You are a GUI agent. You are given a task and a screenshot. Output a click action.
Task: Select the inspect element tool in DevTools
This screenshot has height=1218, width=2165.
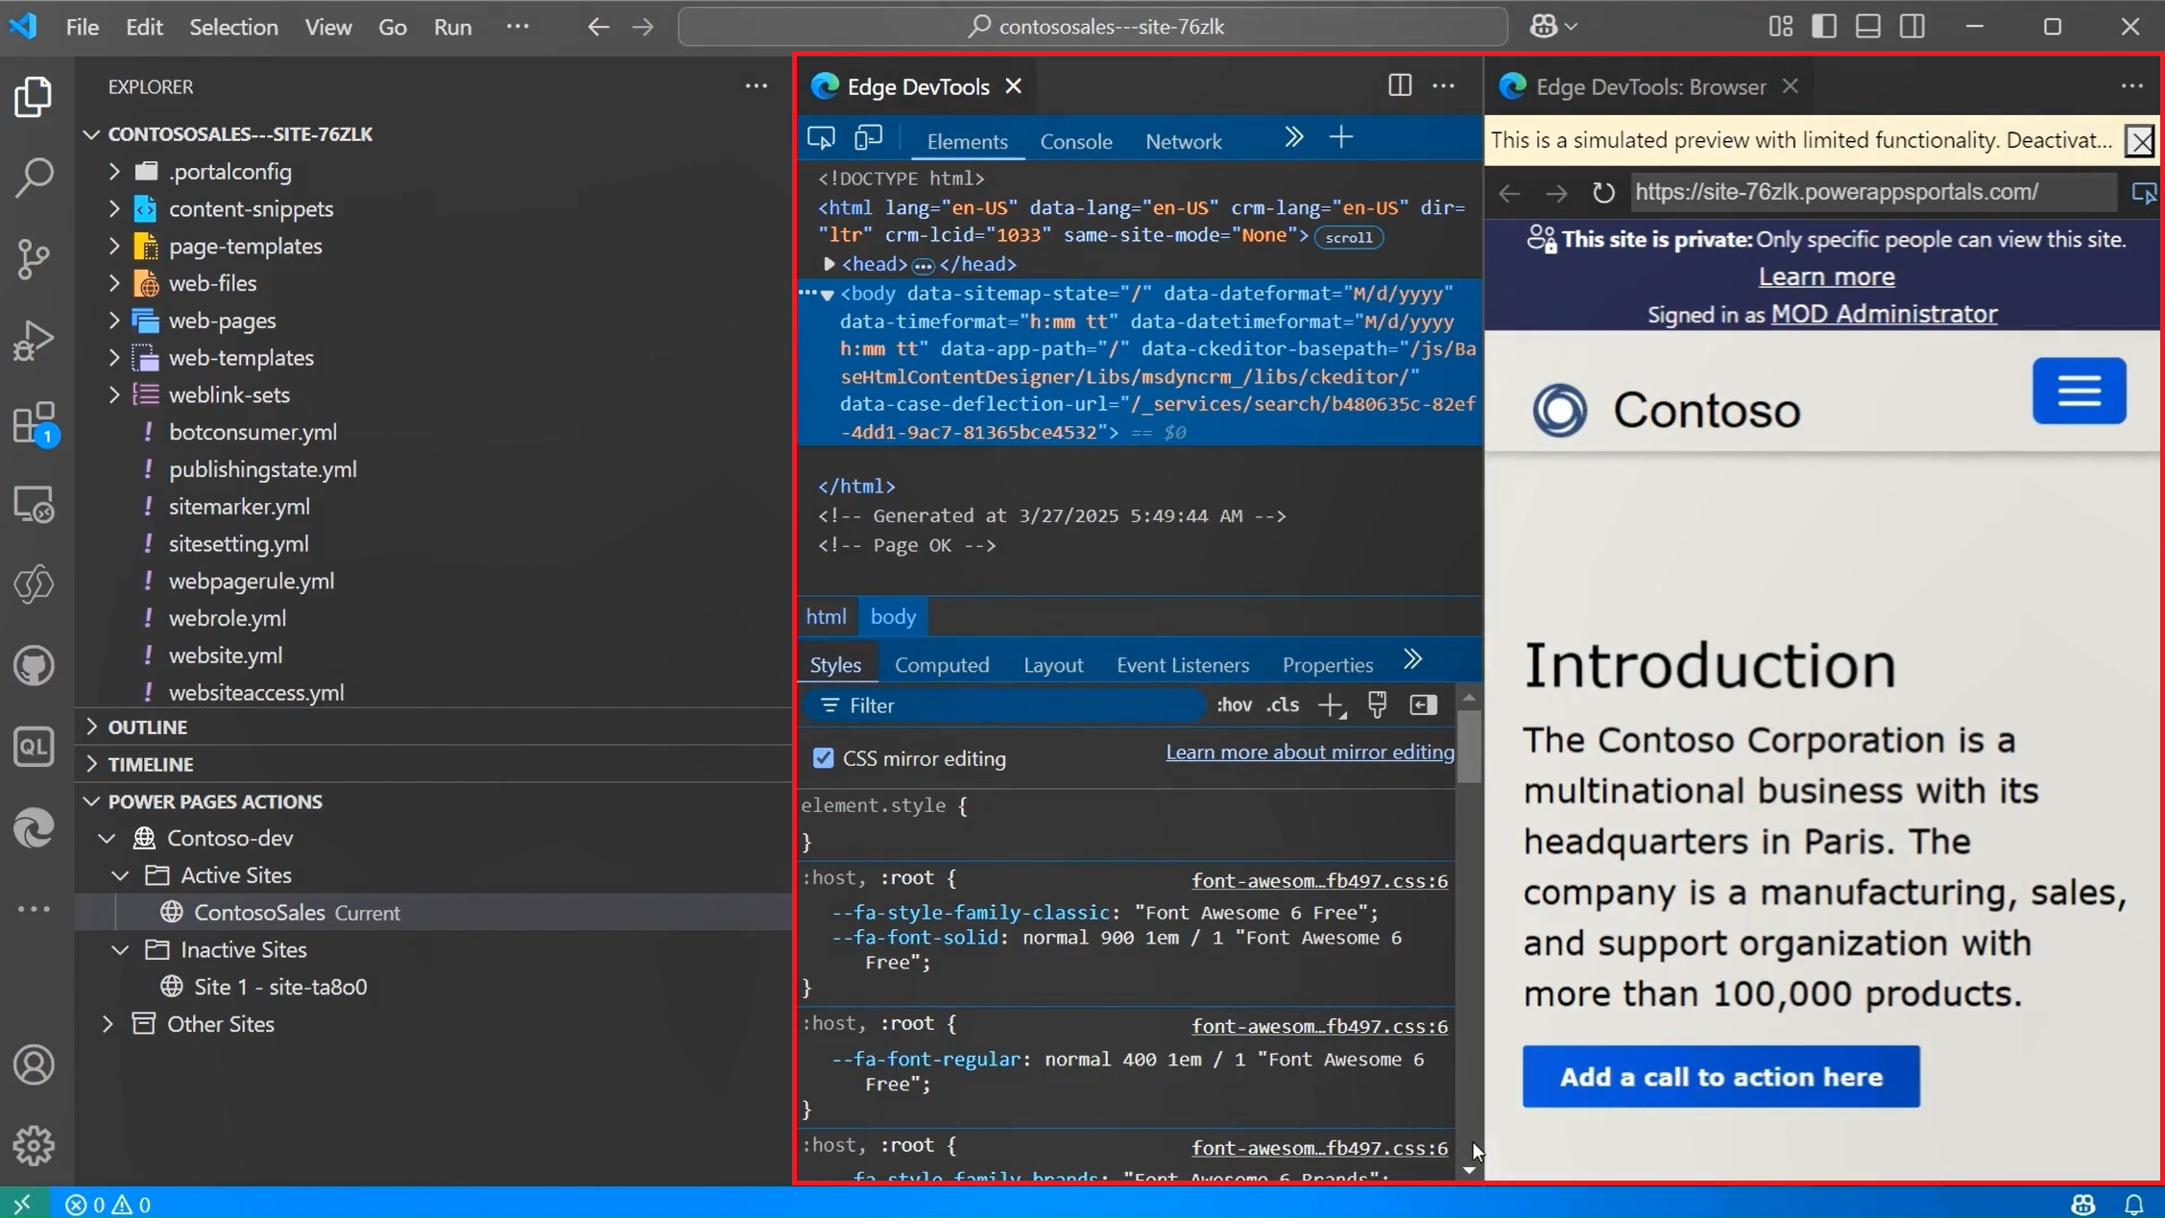click(x=821, y=138)
